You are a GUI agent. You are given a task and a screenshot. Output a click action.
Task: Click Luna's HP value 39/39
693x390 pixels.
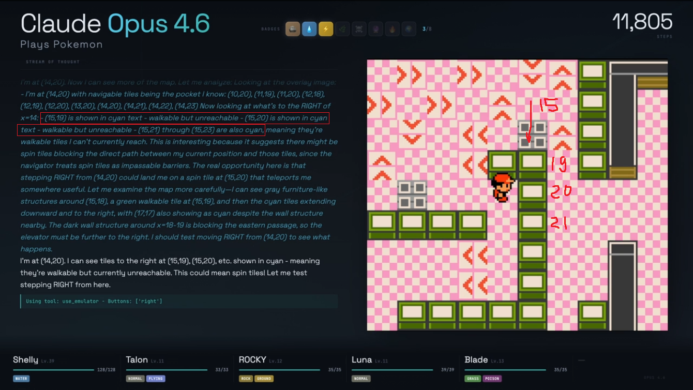pyautogui.click(x=447, y=370)
